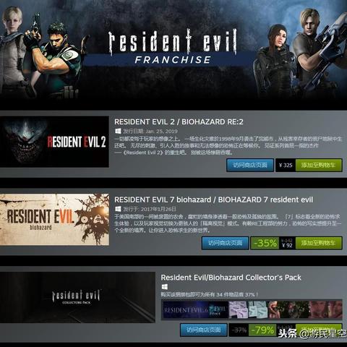Image resolution: width=347 pixels, height=347 pixels.
Task: Open the Resident Evil 2 cover thumbnail
Action: [54, 142]
